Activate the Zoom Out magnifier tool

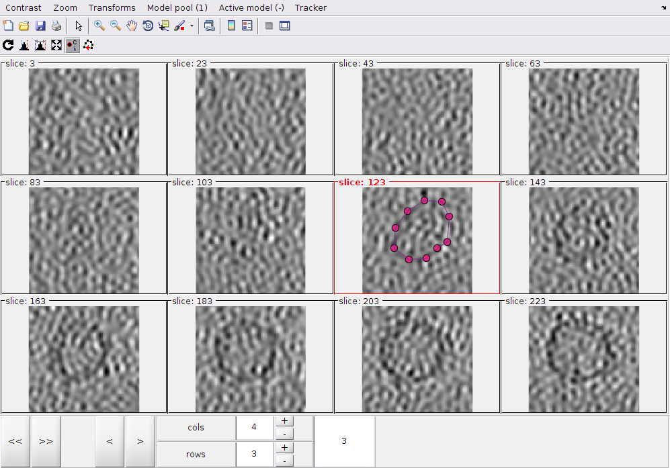click(116, 26)
